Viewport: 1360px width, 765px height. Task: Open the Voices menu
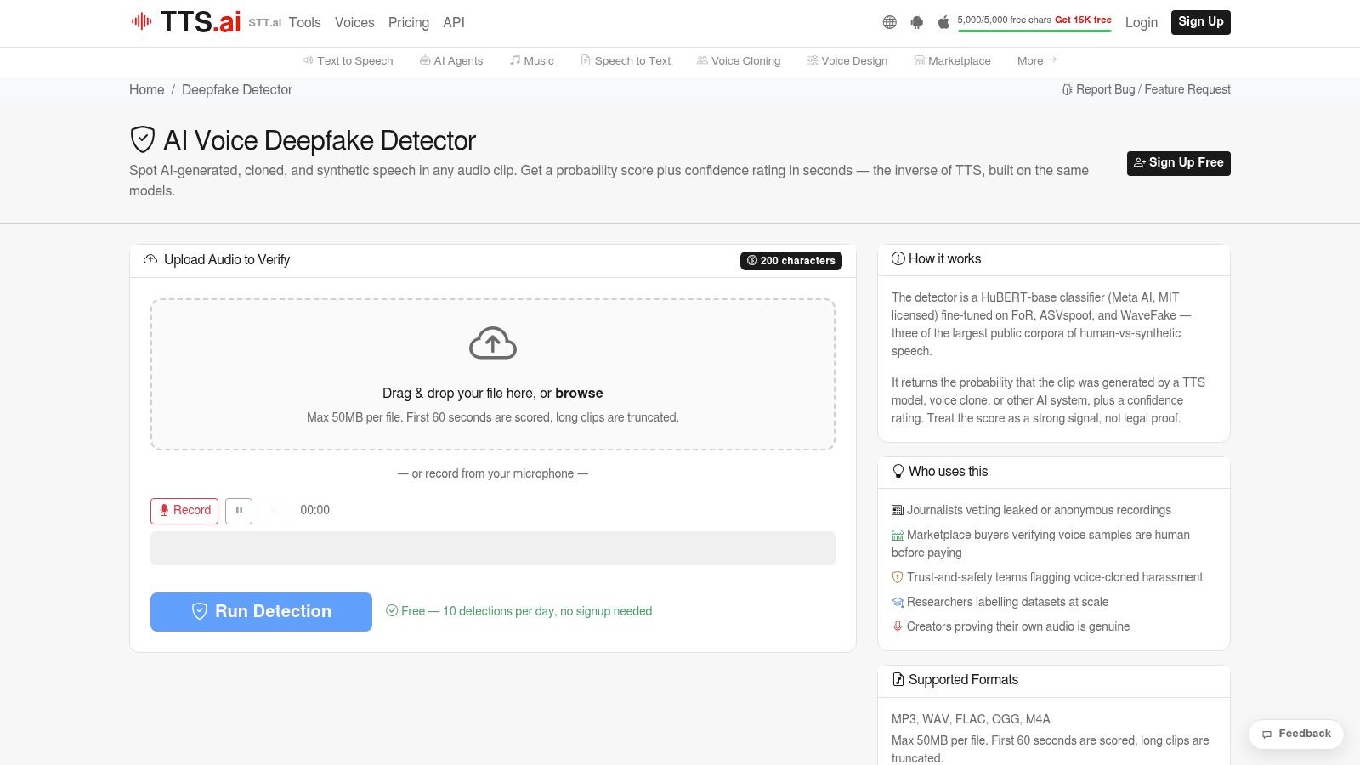[x=354, y=23]
